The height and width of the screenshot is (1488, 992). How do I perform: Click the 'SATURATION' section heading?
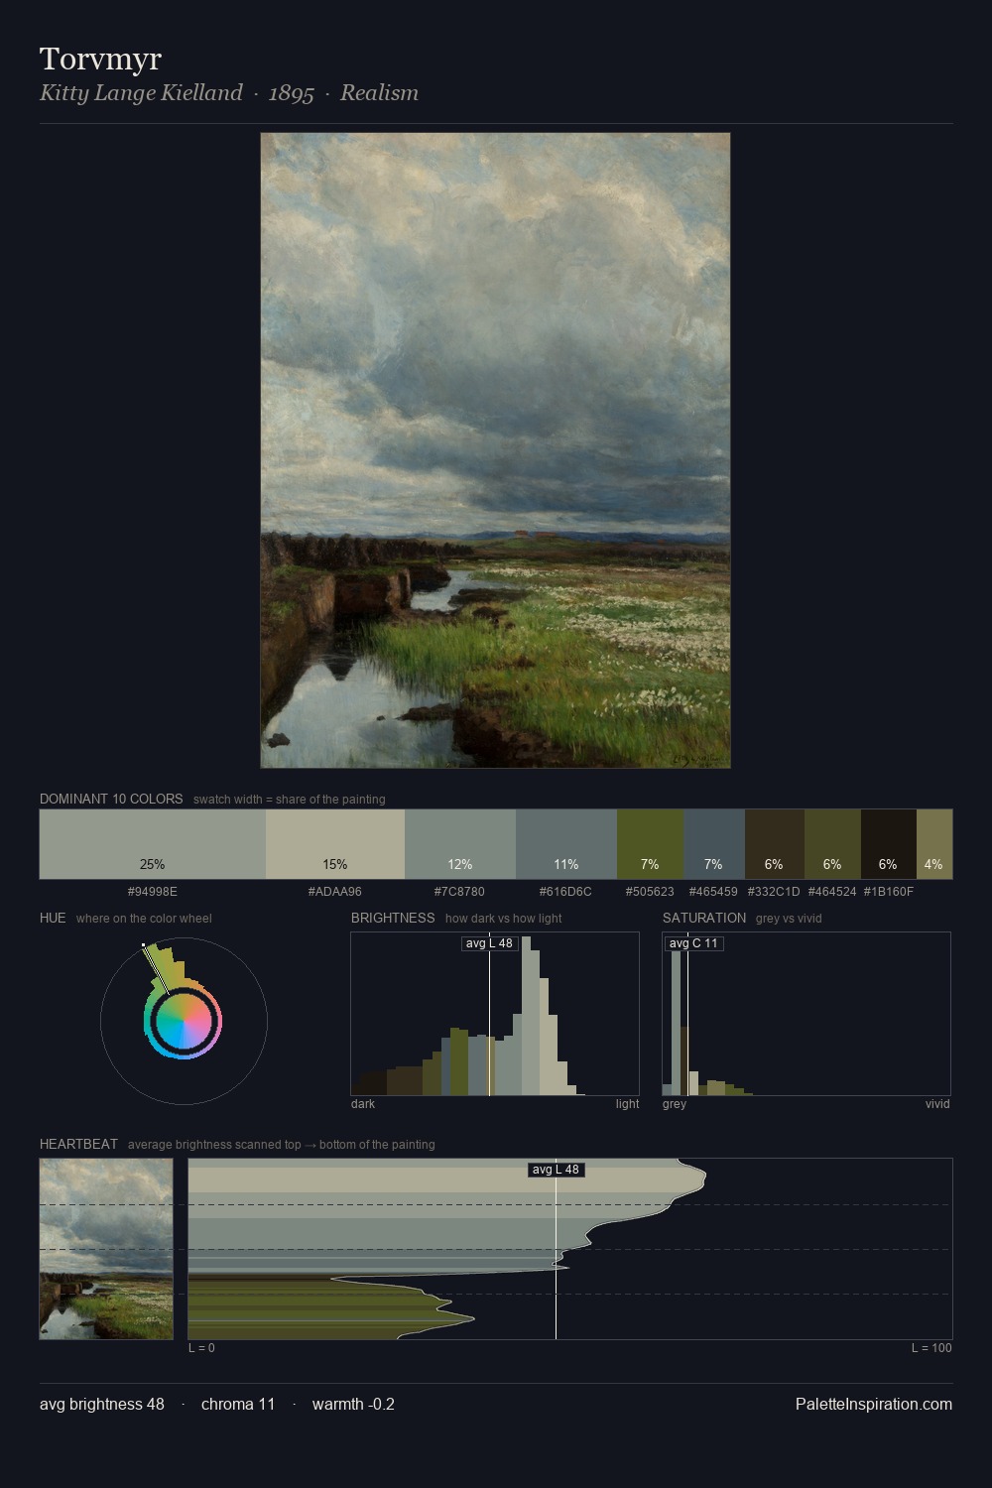click(704, 918)
